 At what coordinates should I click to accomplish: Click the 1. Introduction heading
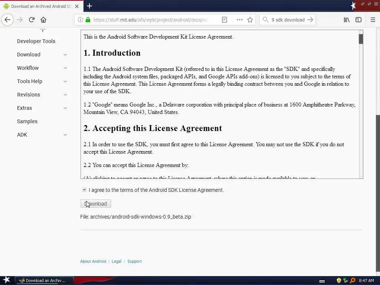point(112,53)
